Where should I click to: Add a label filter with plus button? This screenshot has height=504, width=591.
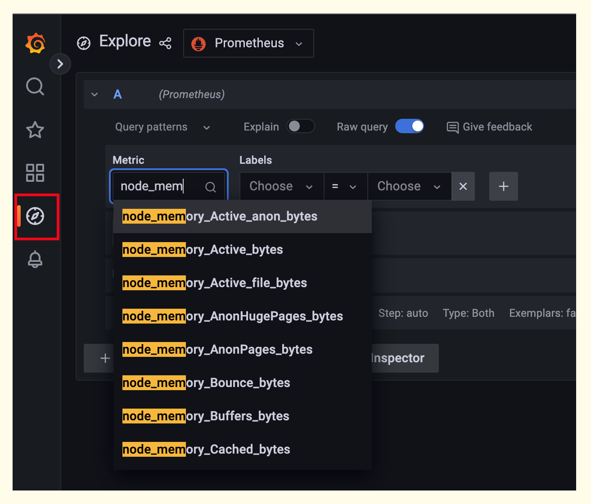pyautogui.click(x=504, y=186)
